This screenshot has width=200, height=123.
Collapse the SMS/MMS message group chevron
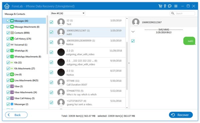133,32
